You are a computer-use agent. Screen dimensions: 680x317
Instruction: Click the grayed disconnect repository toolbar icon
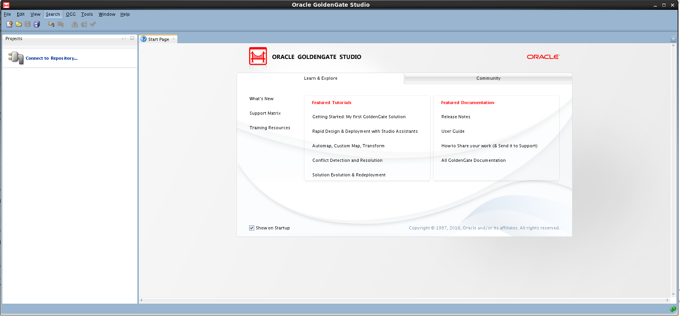[60, 24]
